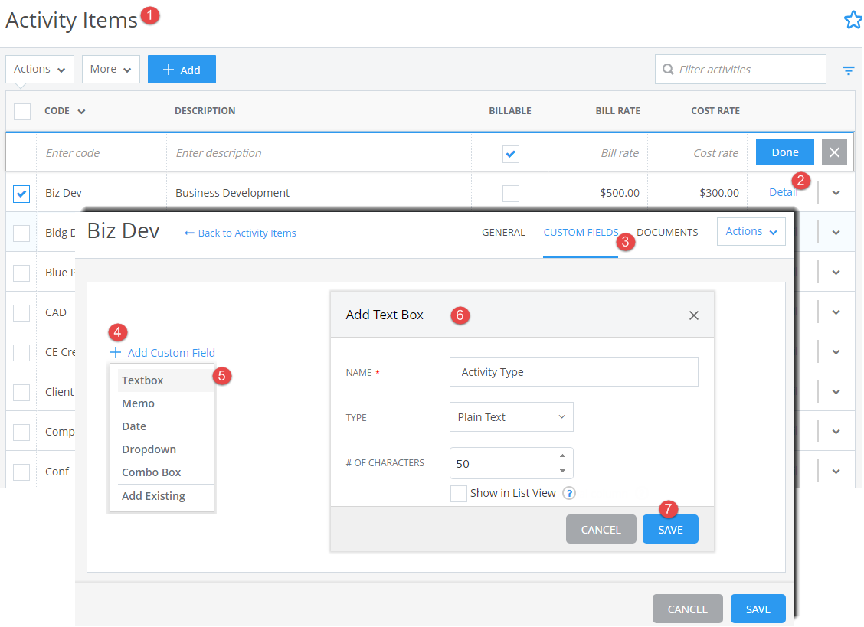
Task: Click the plus icon on the Add button
Action: point(167,69)
